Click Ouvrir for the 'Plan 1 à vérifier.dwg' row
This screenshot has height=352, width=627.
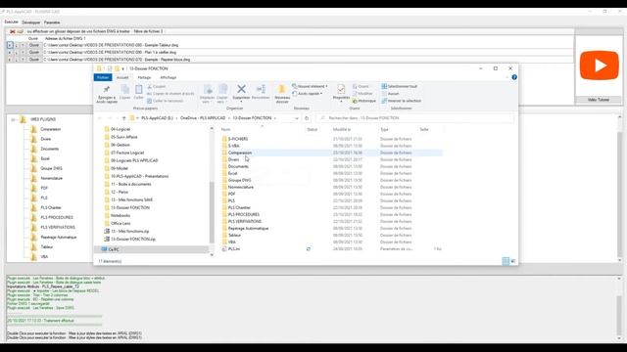coord(34,52)
